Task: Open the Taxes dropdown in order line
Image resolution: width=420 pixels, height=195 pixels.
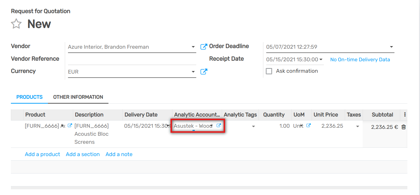Action: point(357,126)
